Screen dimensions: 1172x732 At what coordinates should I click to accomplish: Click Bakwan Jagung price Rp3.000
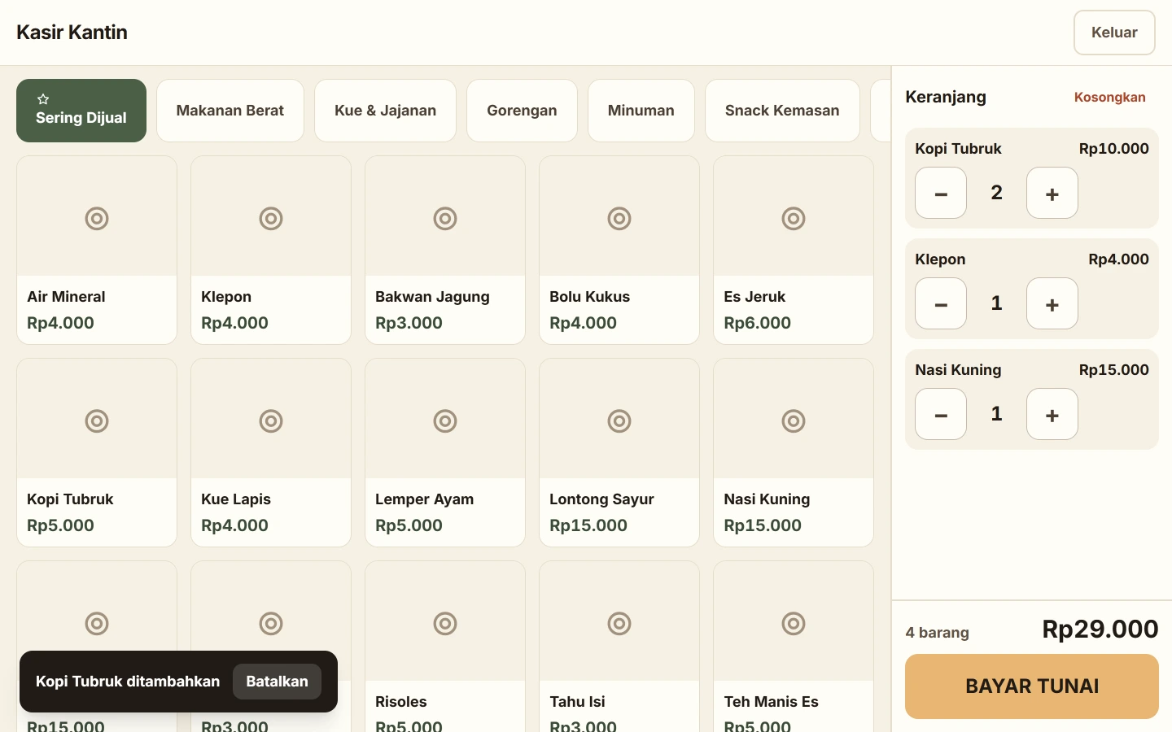[409, 323]
